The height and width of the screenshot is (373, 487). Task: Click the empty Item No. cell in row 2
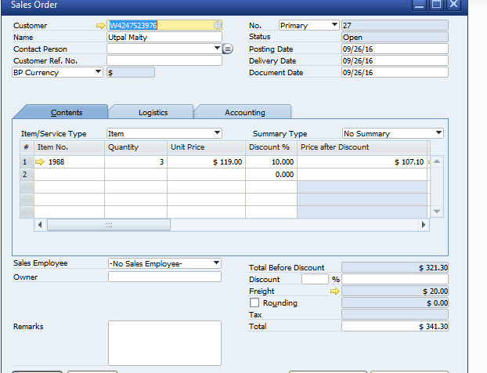pyautogui.click(x=69, y=175)
